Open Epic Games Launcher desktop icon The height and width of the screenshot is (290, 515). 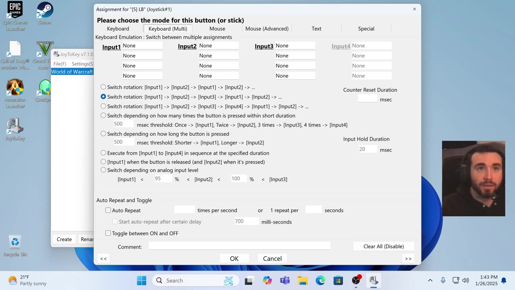tap(15, 16)
